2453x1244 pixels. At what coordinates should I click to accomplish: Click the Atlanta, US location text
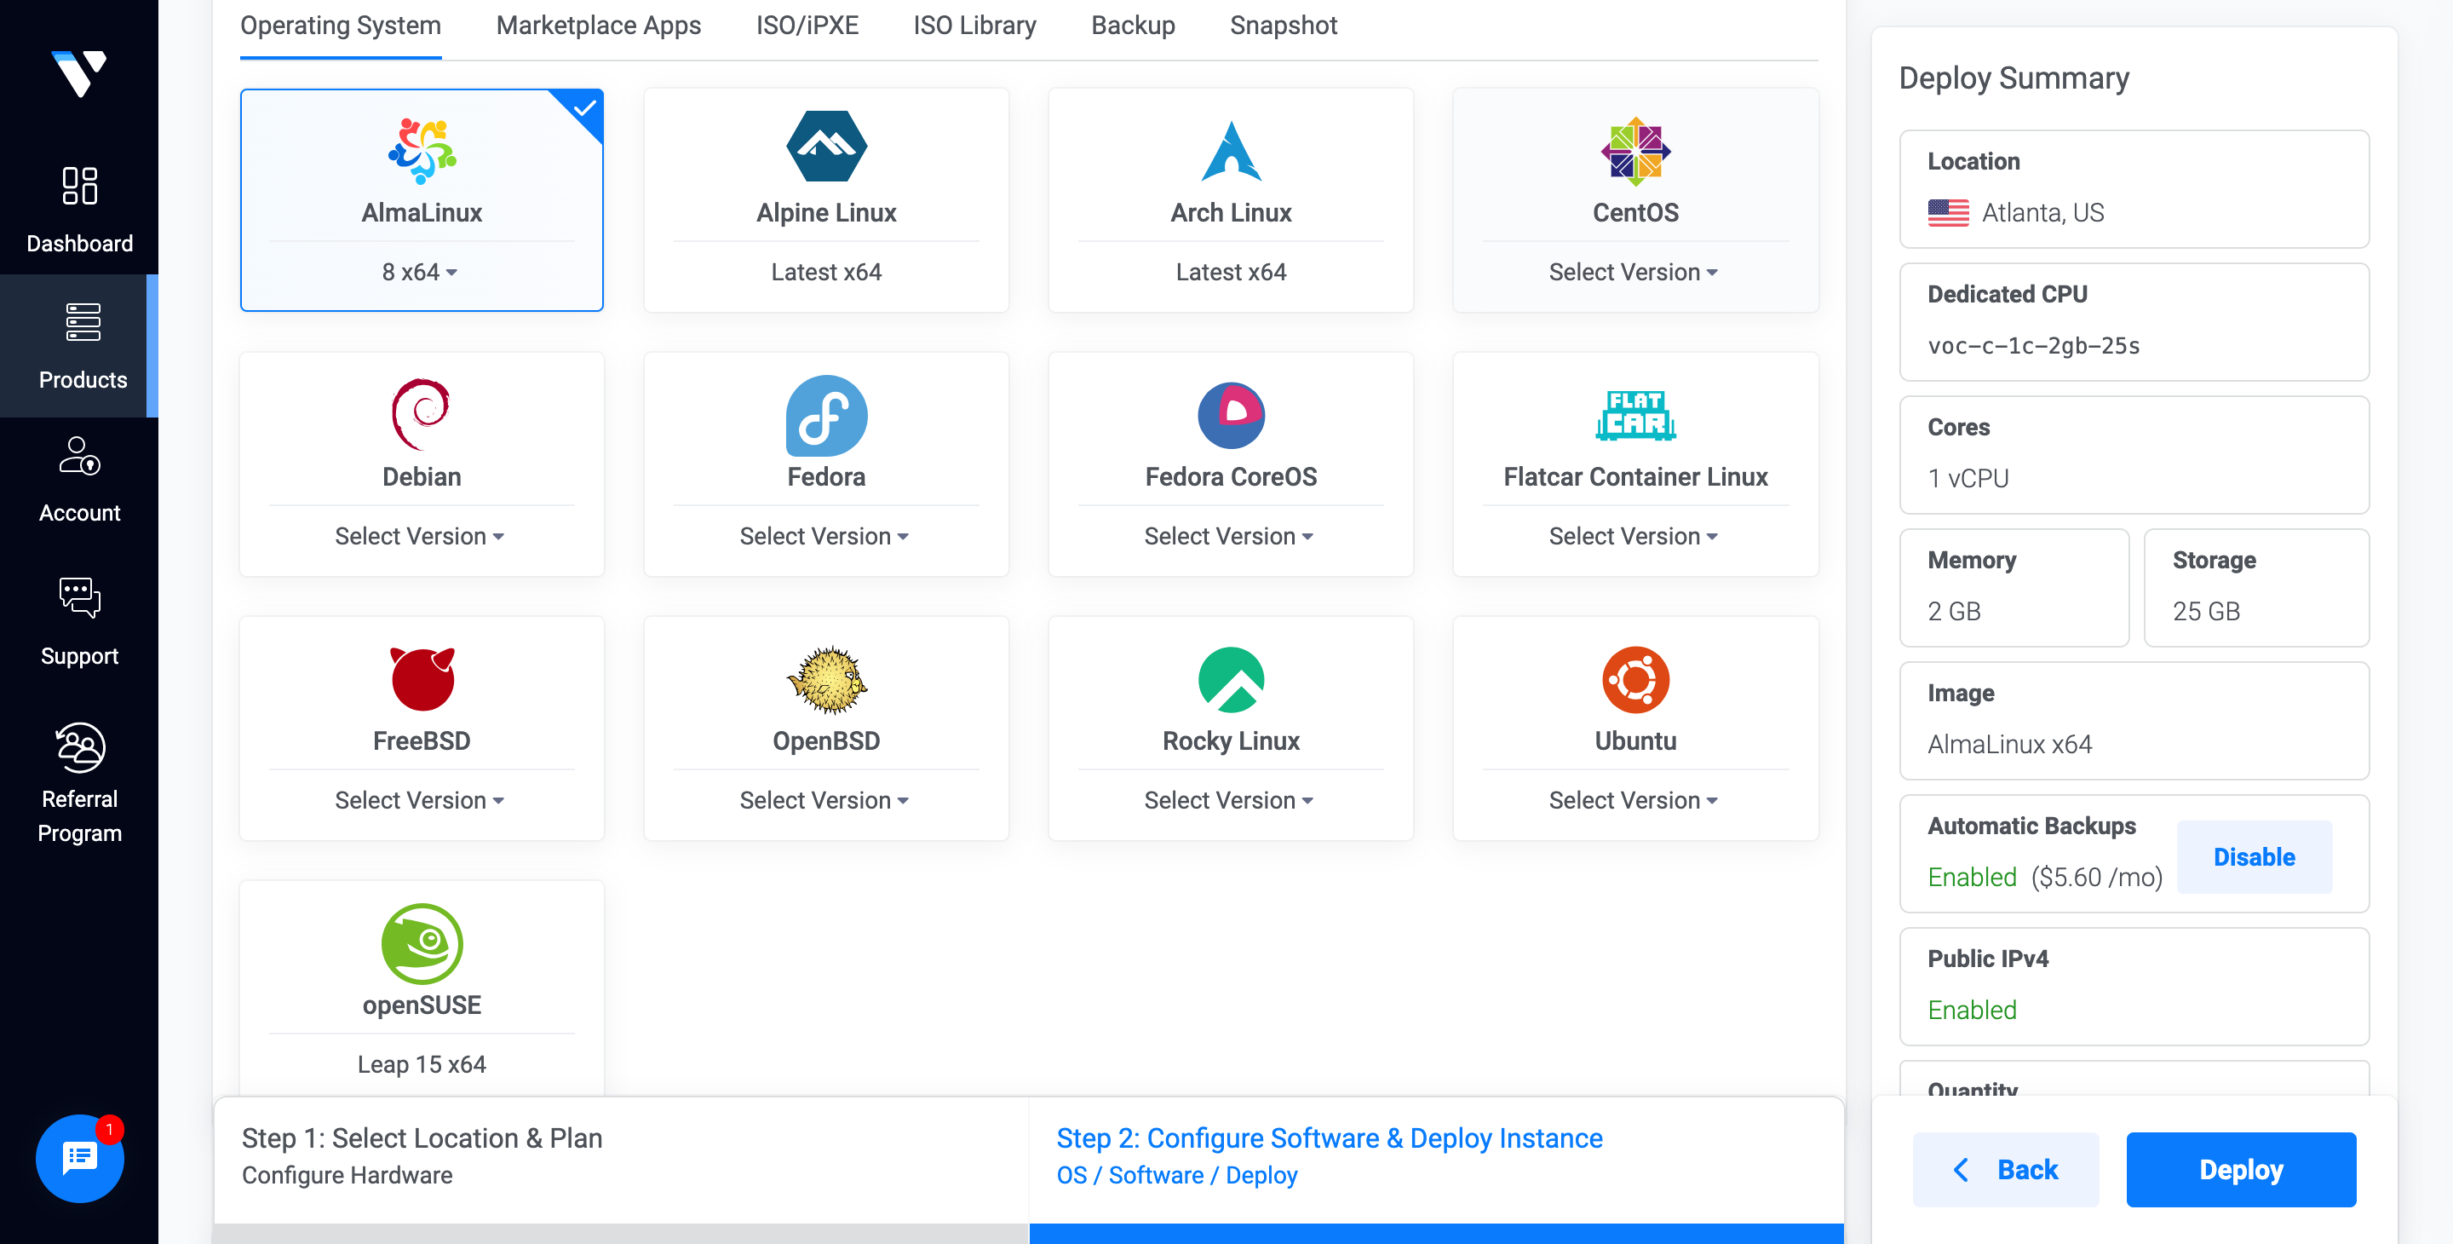click(x=2042, y=212)
